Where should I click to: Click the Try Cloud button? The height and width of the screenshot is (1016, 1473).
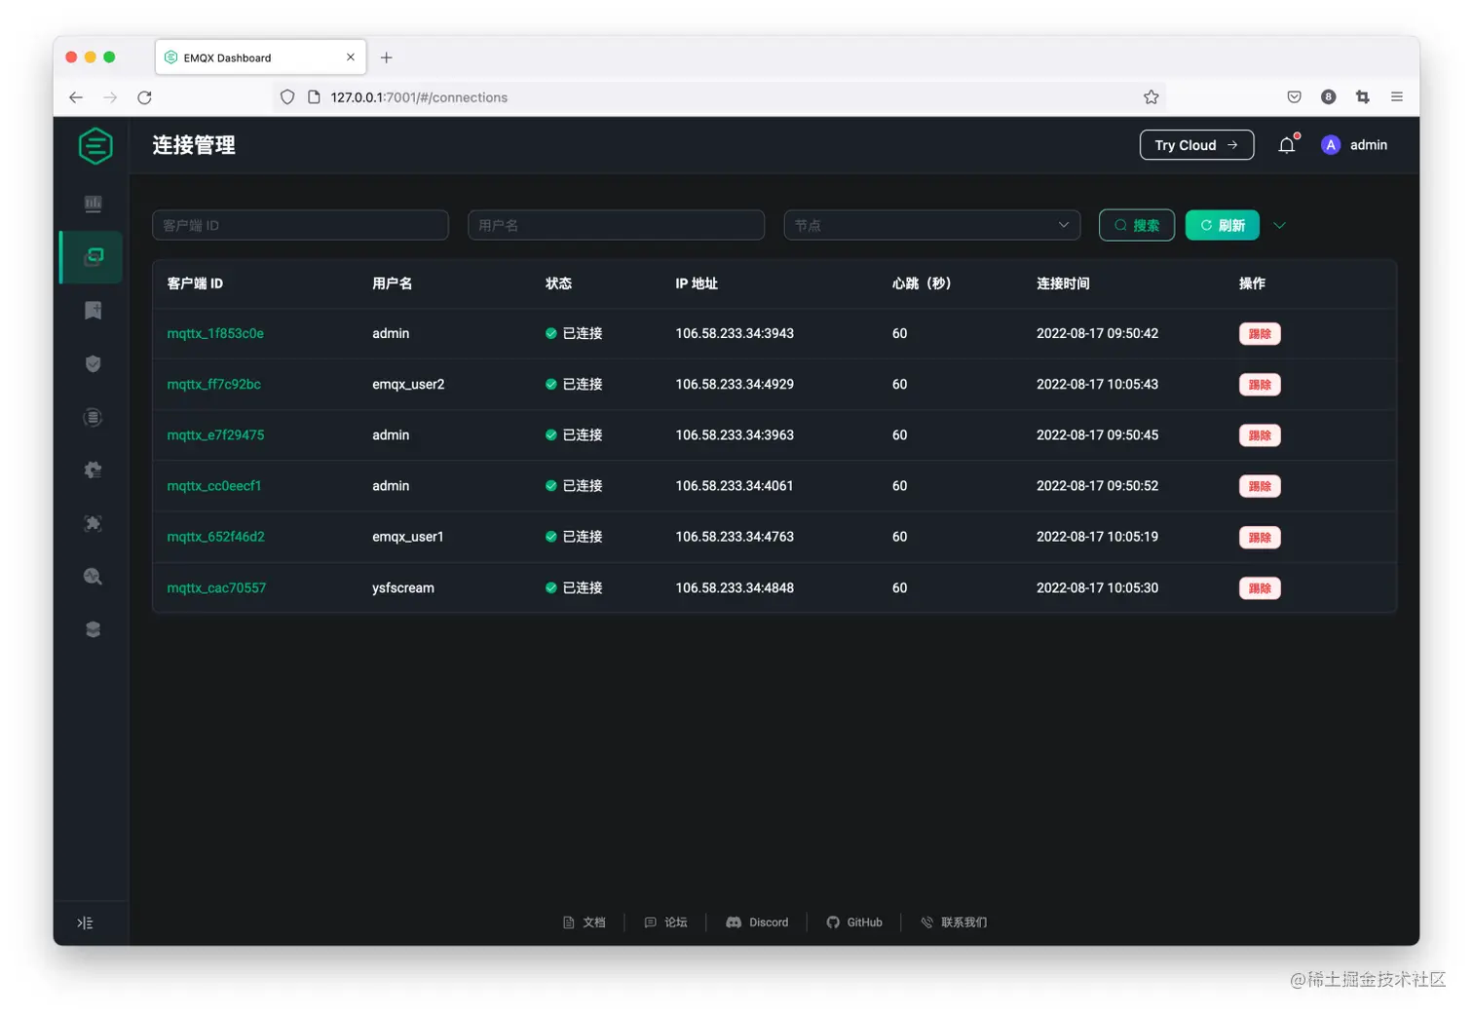click(1196, 144)
